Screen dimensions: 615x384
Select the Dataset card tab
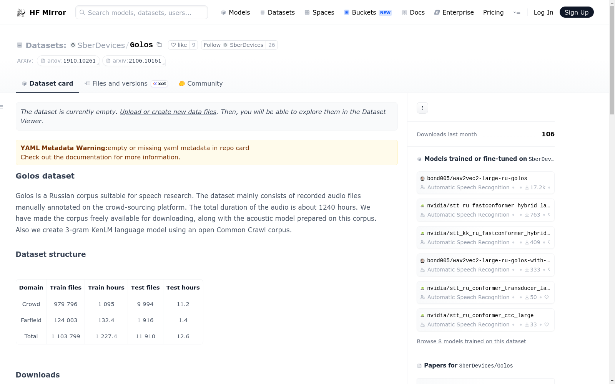pyautogui.click(x=47, y=83)
